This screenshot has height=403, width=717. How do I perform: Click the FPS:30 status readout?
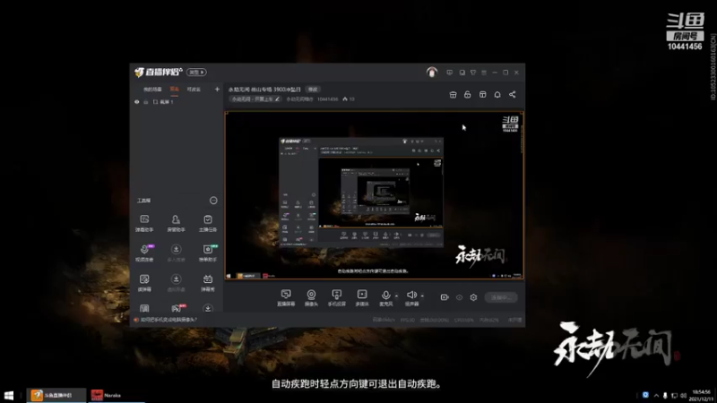tap(408, 320)
